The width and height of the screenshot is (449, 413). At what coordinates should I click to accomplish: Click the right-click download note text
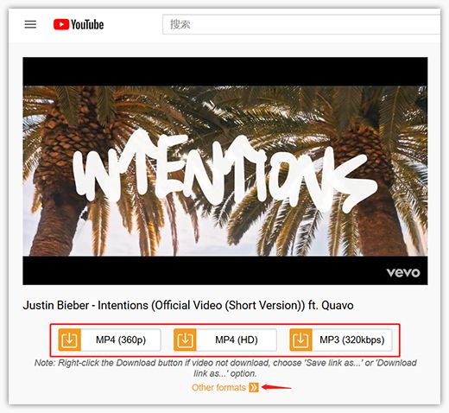225,368
